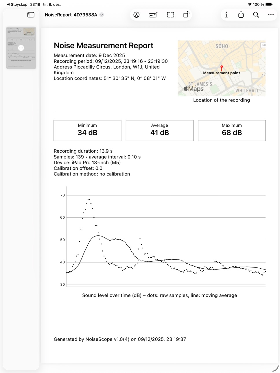
Task: Open the Share sheet
Action: [x=241, y=14]
